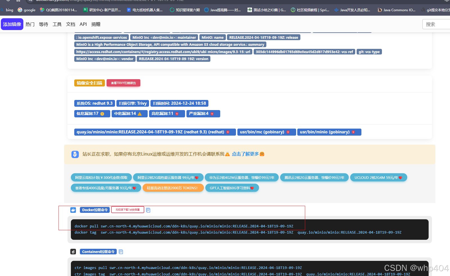Open the git提交本地分支 bookmark
This screenshot has height=276, width=450.
tap(435, 10)
